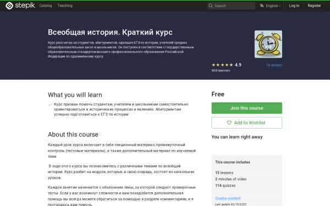Click the What you will learn heading
The width and height of the screenshot is (330, 206).
(x=75, y=95)
